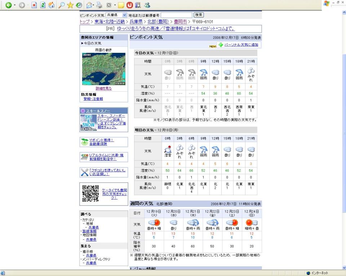Open Research books toolbar icon
The image size is (346, 276).
point(138,5)
